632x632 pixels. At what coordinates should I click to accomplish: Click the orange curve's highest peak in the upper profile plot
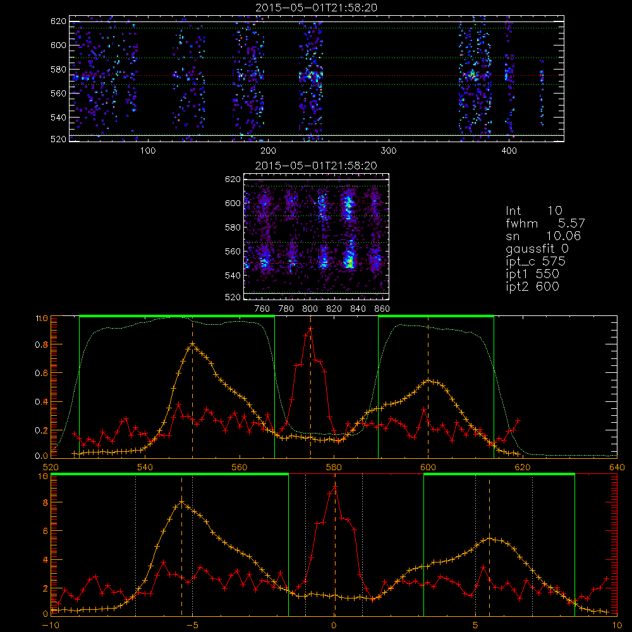(192, 344)
